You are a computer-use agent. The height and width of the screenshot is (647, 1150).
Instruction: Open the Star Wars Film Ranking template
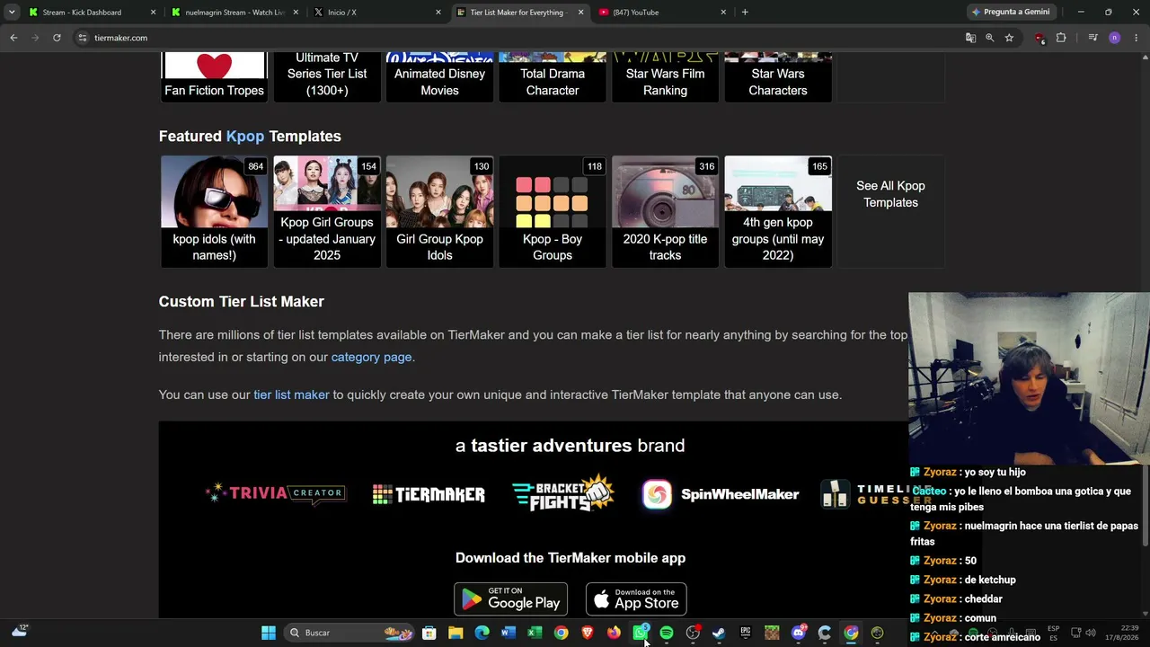point(665,77)
